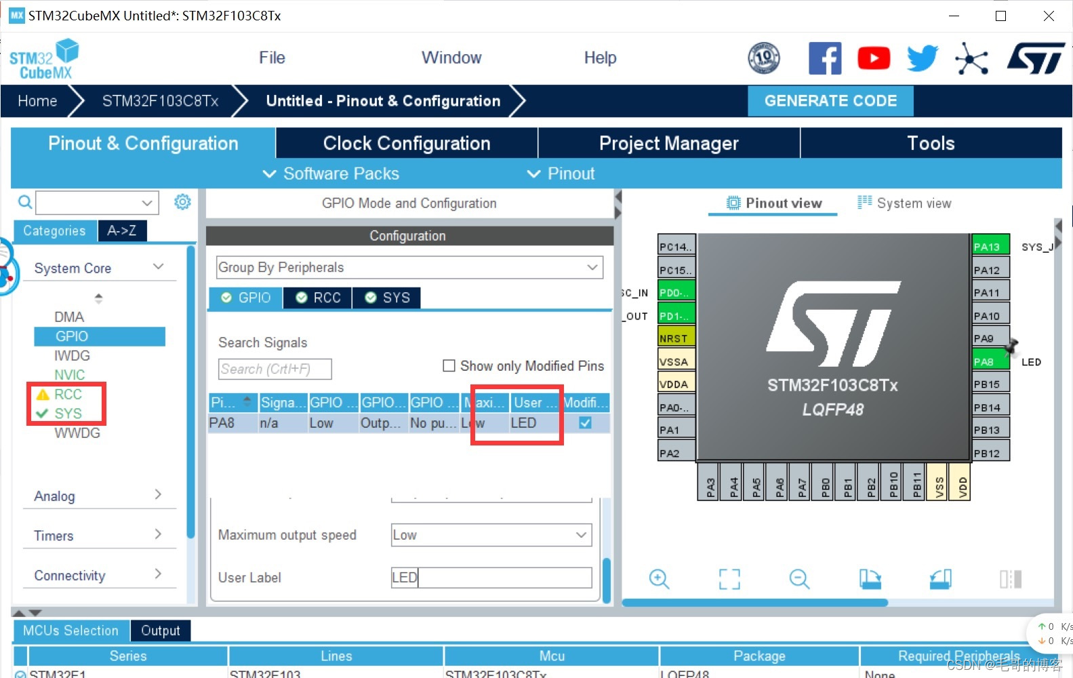Click the STM32CubeMX logo
This screenshot has height=678, width=1073.
[x=44, y=60]
